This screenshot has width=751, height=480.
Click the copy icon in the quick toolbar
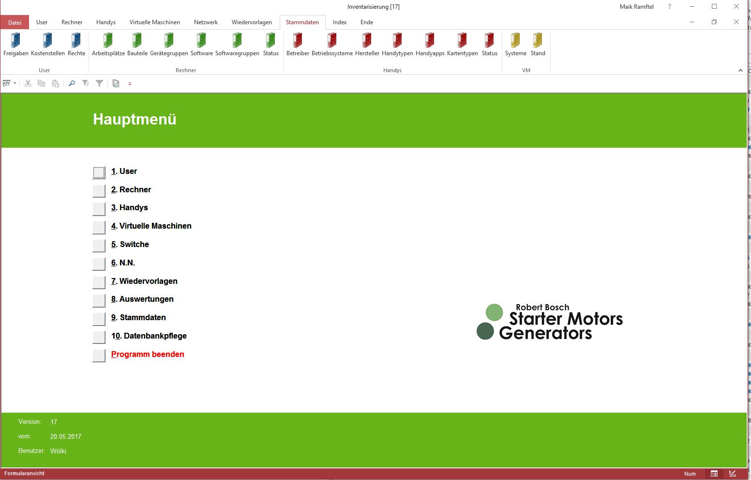click(42, 83)
